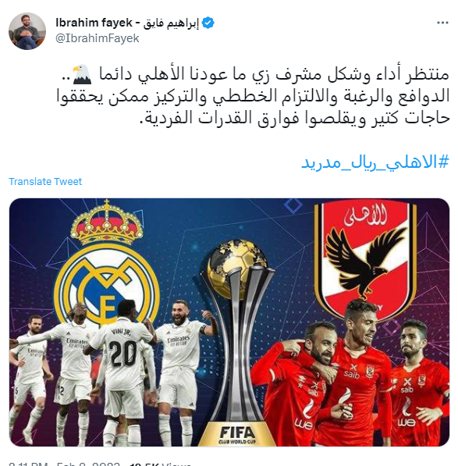
Task: Translate Tweet to English
Action: [x=45, y=182]
